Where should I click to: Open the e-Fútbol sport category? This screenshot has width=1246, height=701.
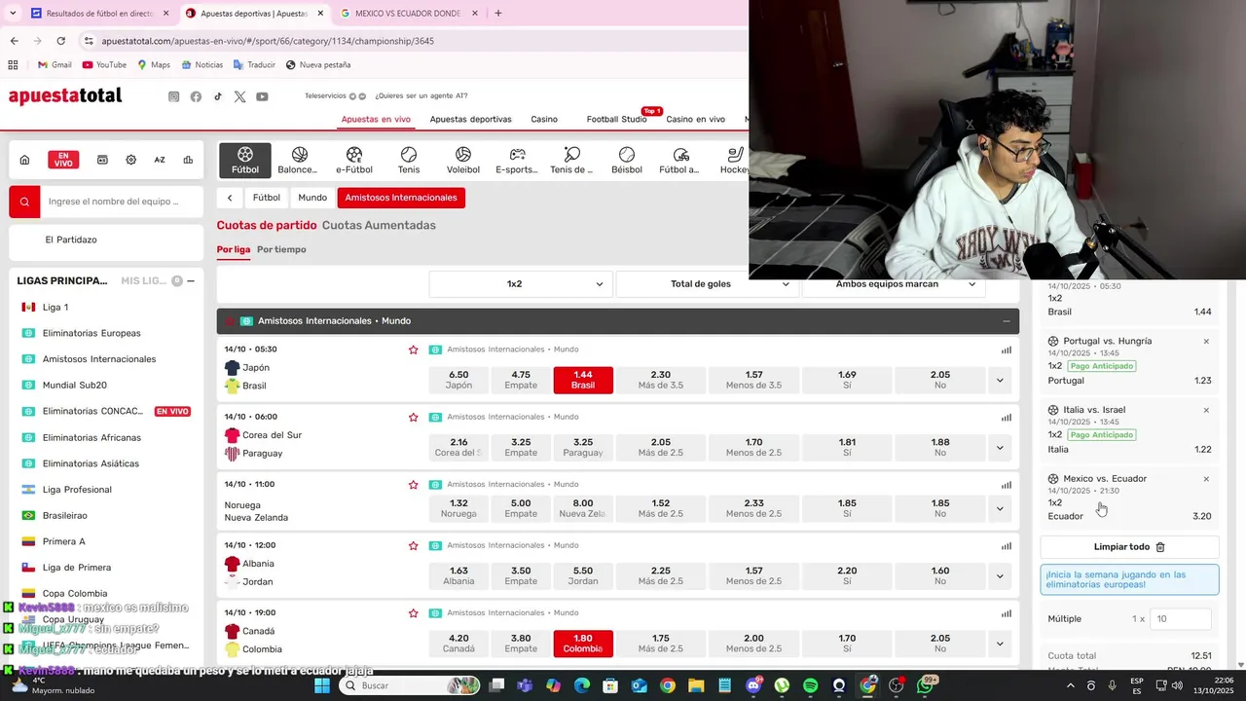354,161
